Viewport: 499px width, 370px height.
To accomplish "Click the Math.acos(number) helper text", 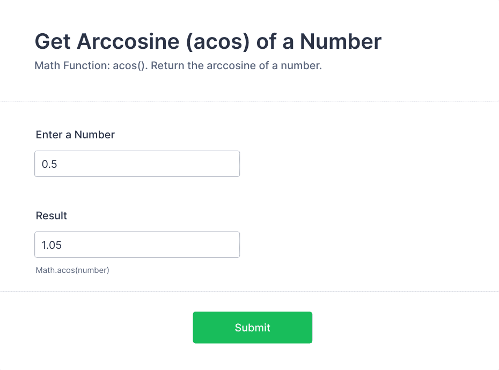I will 72,270.
